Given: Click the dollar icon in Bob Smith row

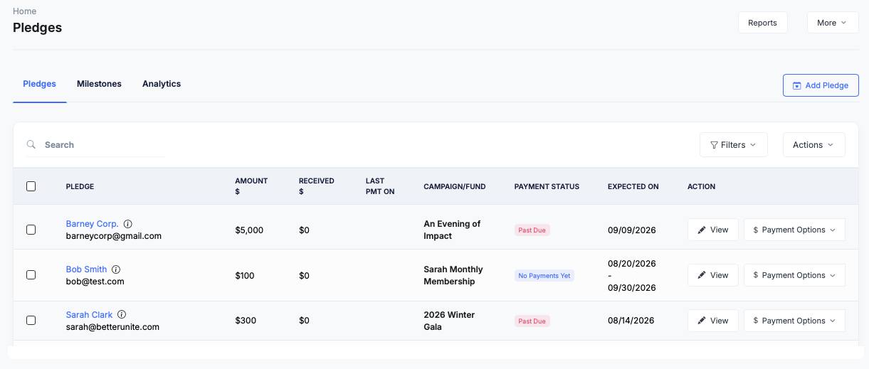Looking at the screenshot, I should click(x=756, y=275).
